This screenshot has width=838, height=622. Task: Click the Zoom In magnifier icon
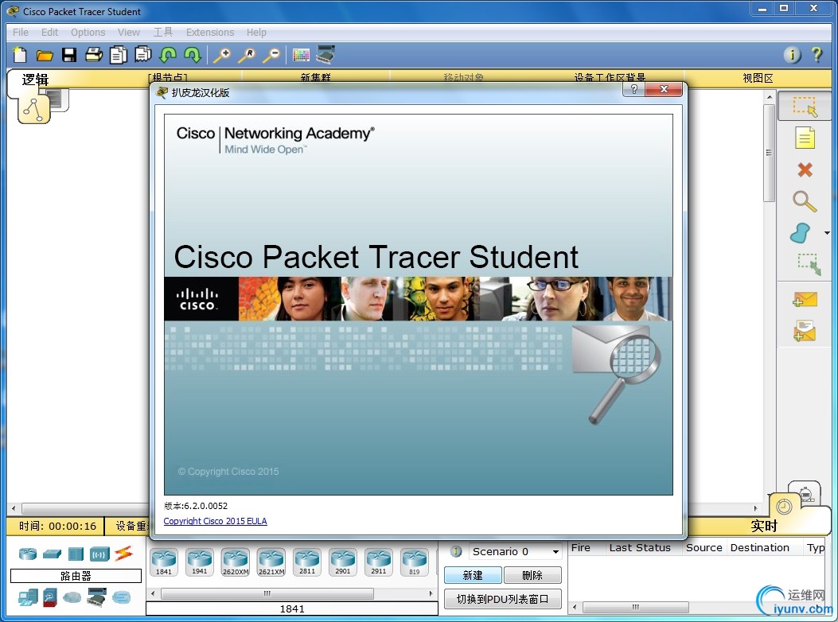coord(222,55)
